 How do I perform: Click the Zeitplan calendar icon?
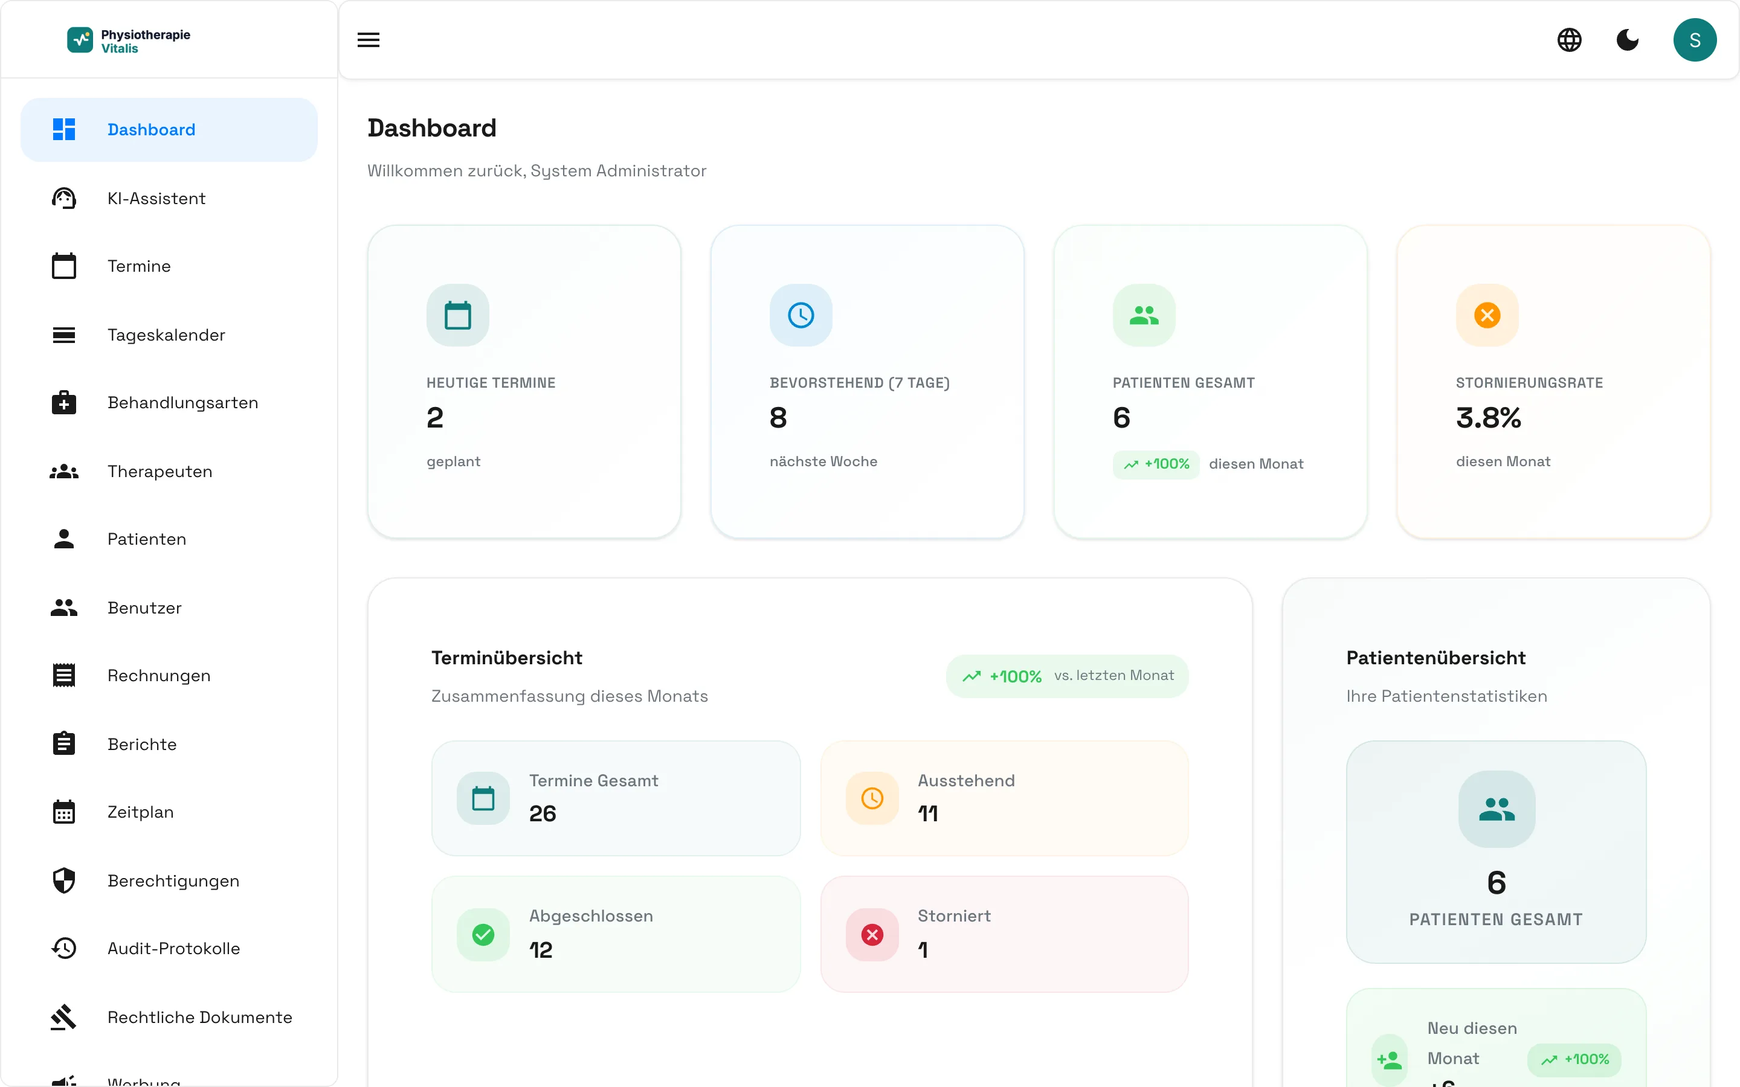pos(64,812)
